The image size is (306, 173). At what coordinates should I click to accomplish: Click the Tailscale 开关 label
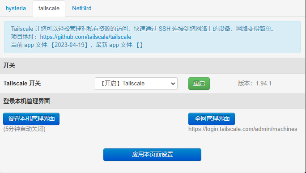tap(22, 84)
